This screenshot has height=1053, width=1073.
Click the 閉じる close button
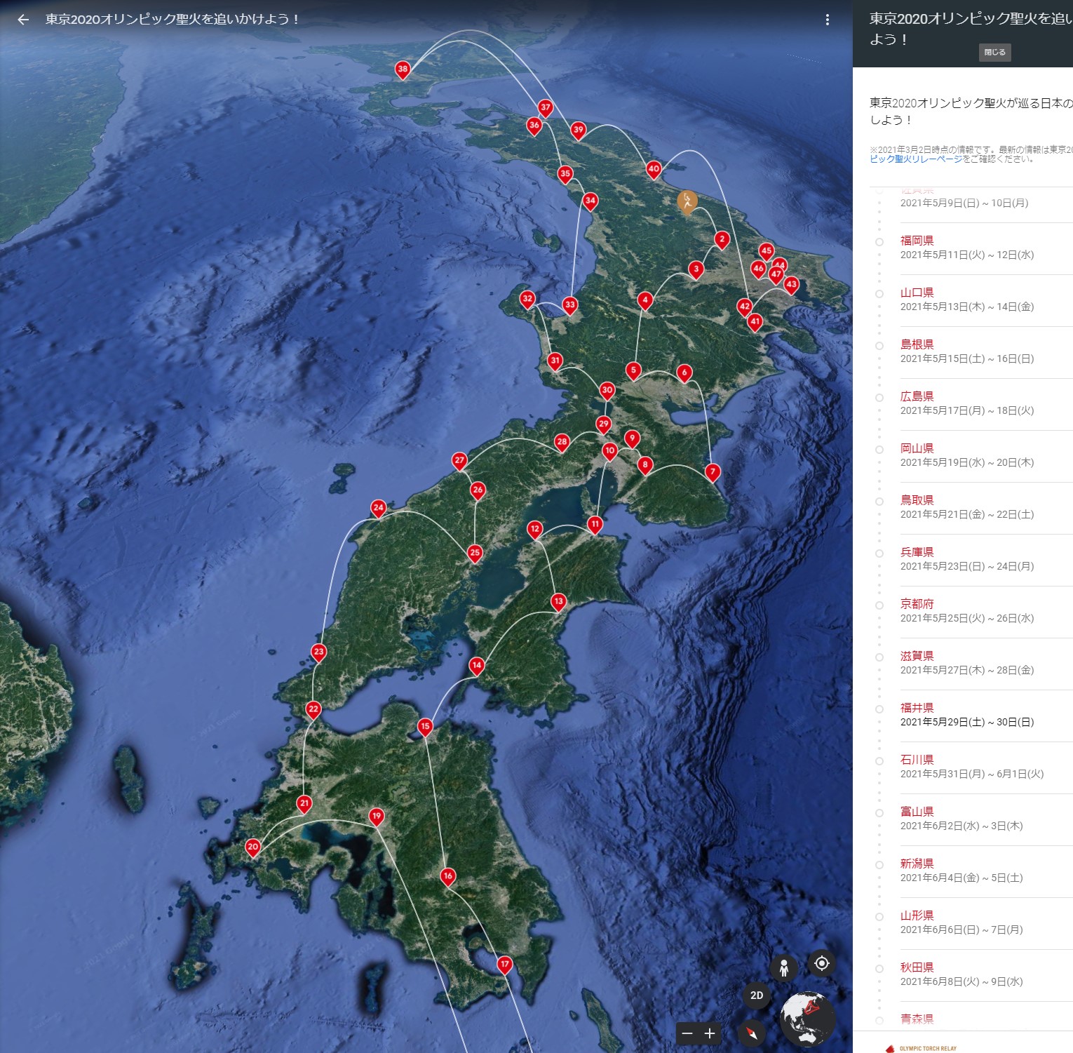pos(994,52)
